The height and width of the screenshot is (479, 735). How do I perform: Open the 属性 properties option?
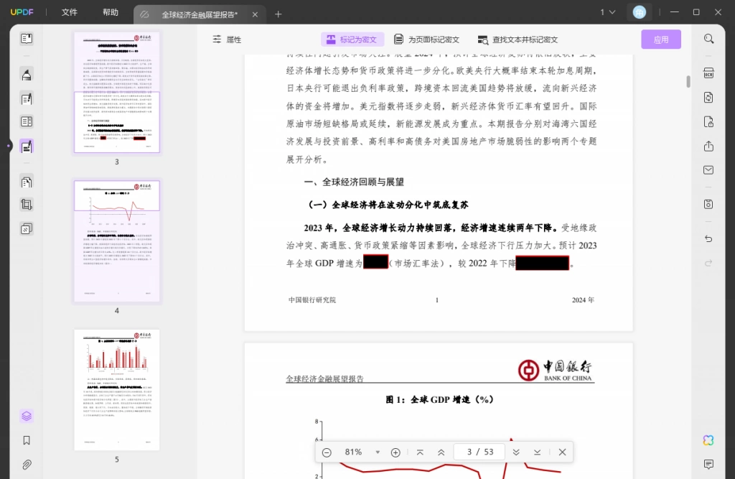point(227,39)
